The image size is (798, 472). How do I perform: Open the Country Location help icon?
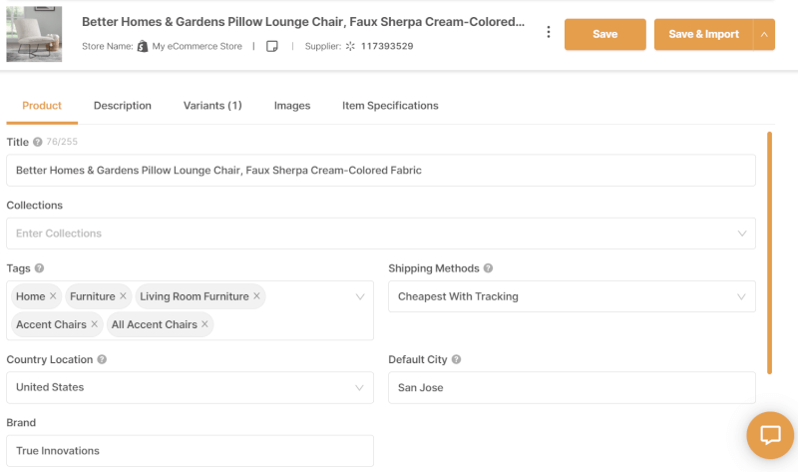pos(102,359)
